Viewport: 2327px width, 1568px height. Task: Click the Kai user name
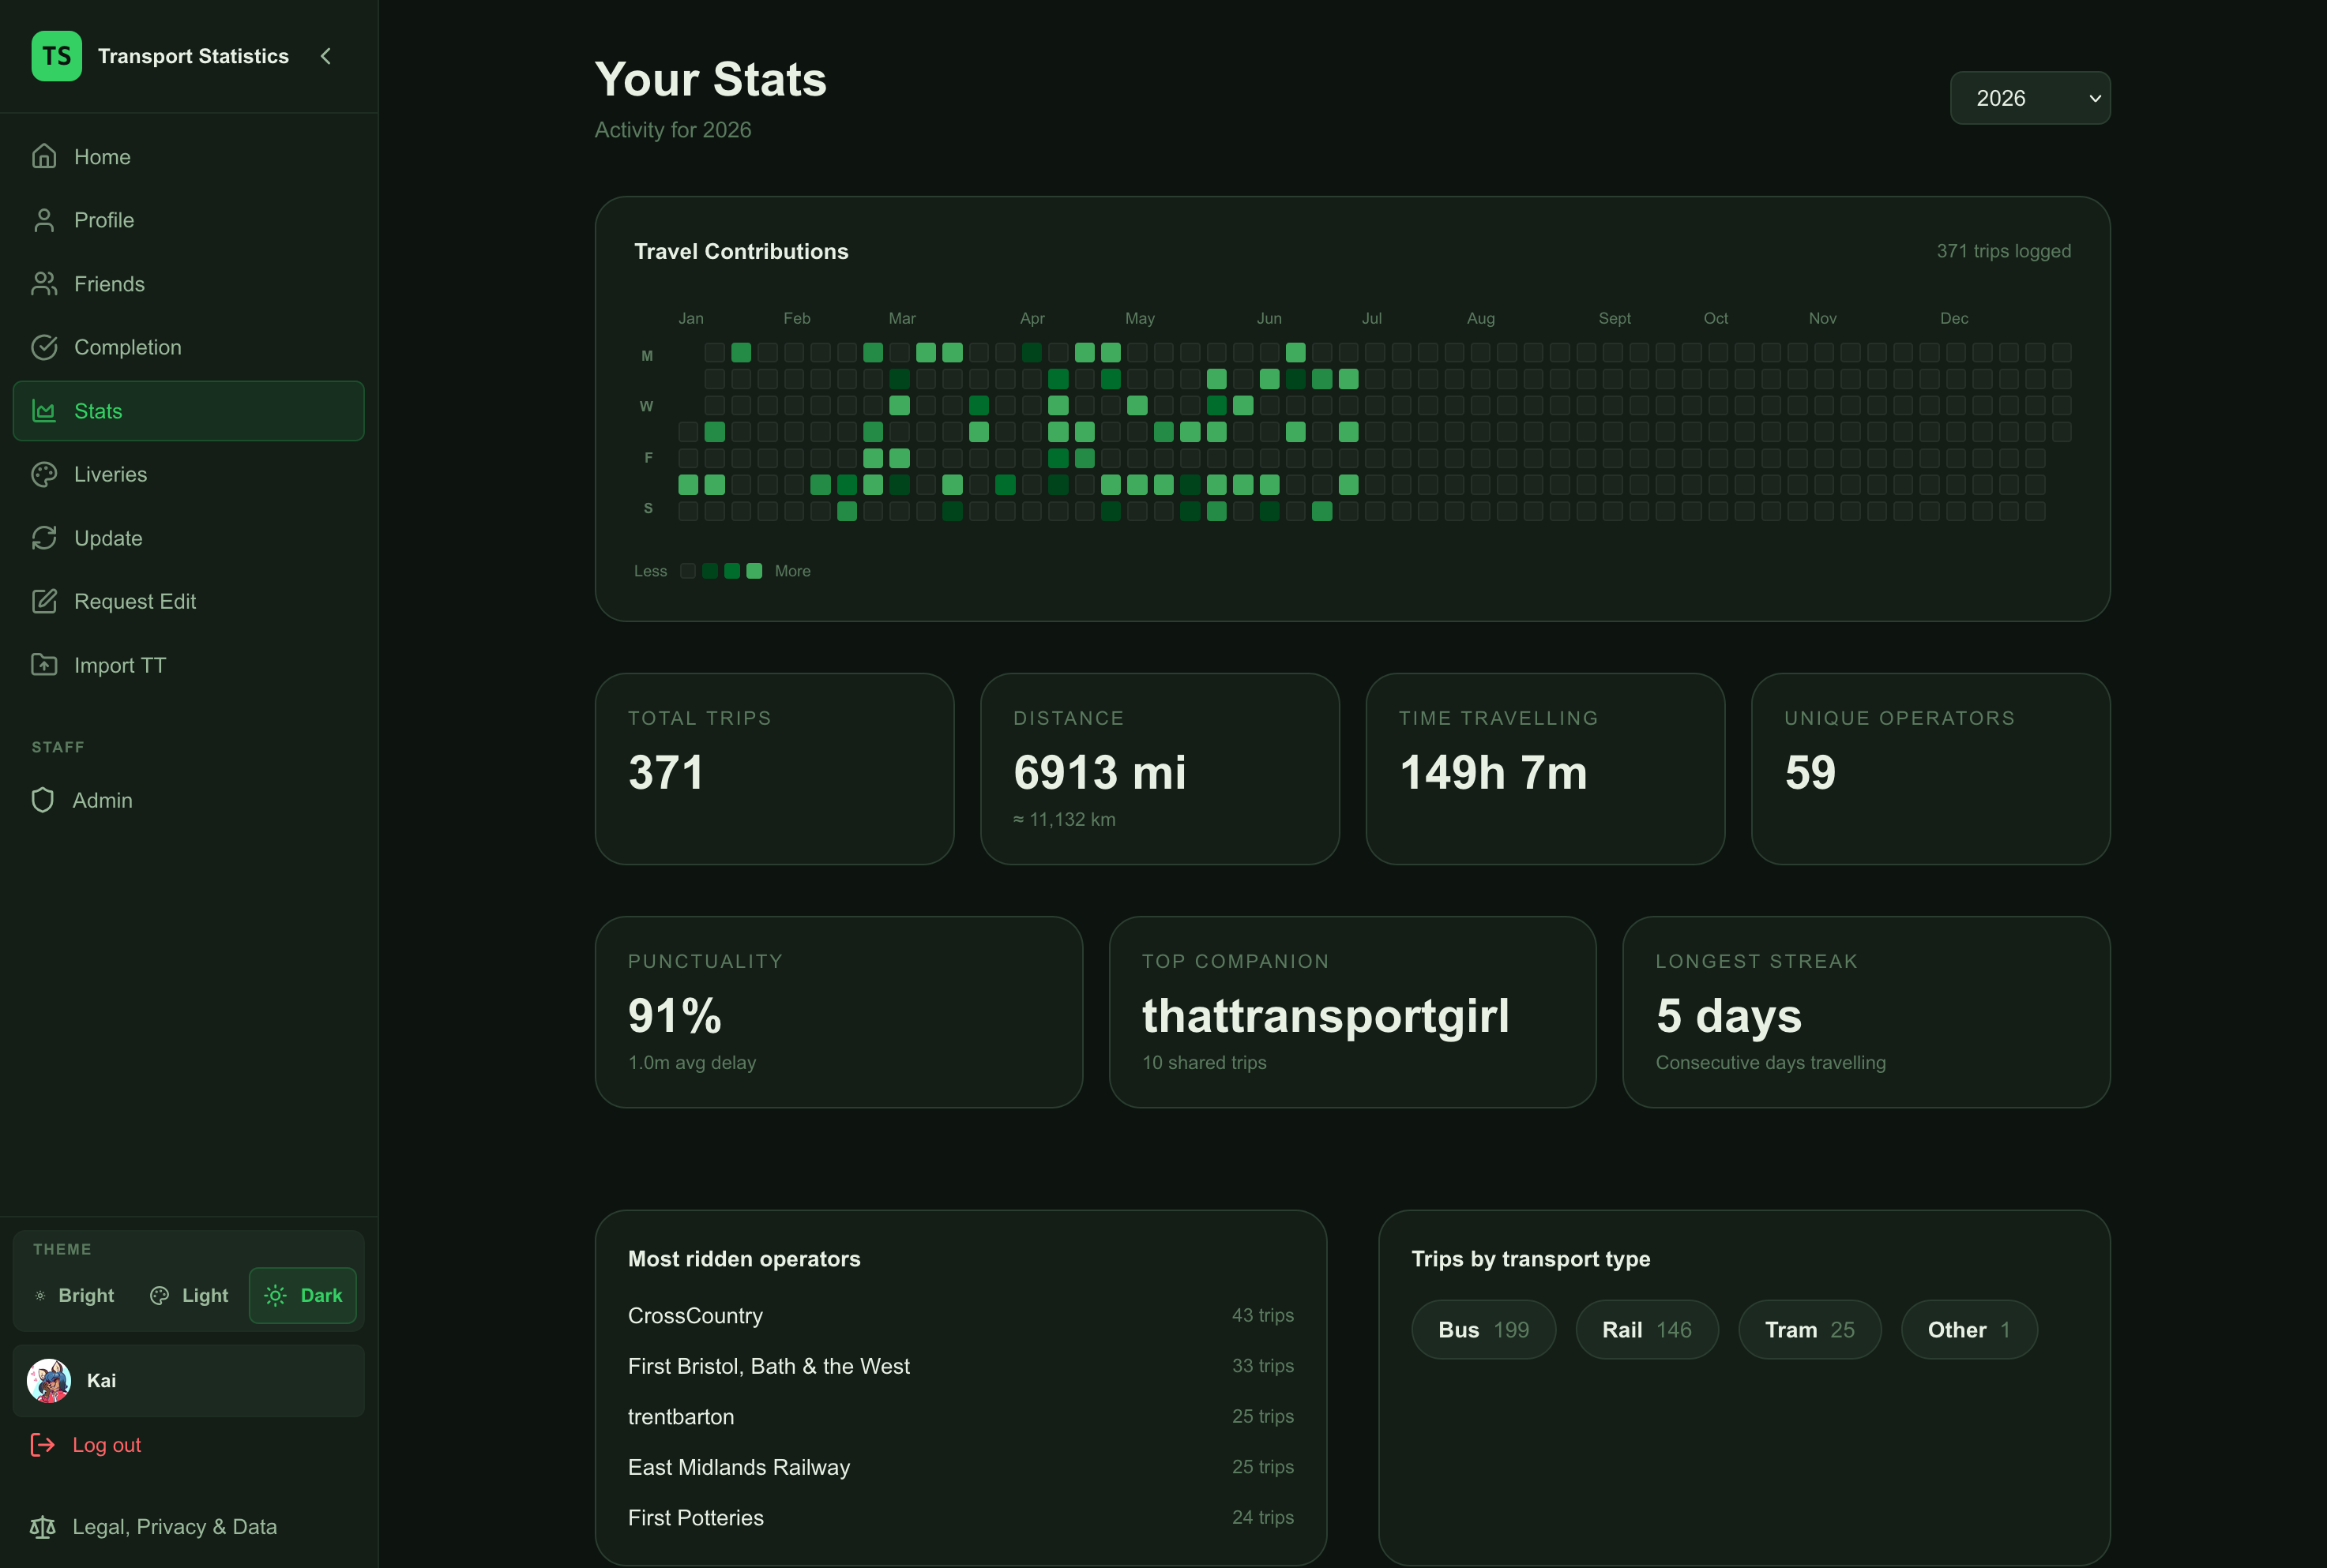[101, 1380]
